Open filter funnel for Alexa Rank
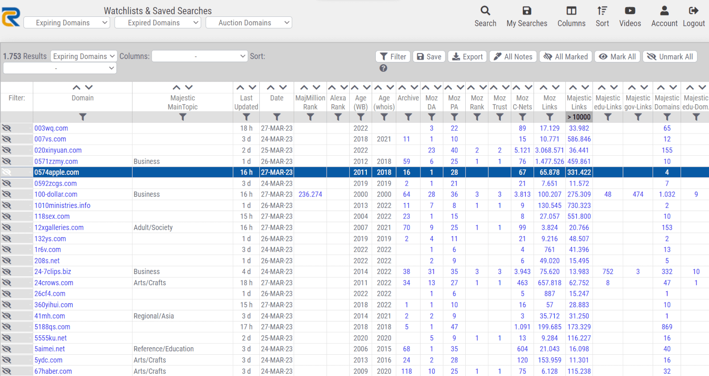Viewport: 709px width, 376px height. tap(338, 117)
